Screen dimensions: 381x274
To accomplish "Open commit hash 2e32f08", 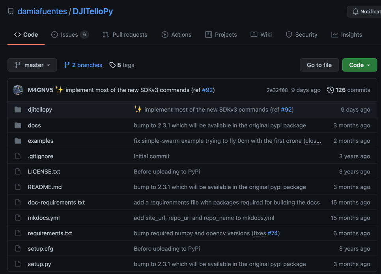I will (277, 90).
